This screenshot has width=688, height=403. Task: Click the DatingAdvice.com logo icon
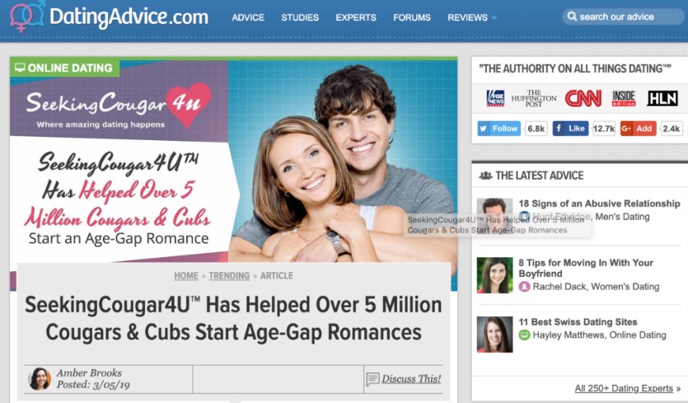pos(27,16)
